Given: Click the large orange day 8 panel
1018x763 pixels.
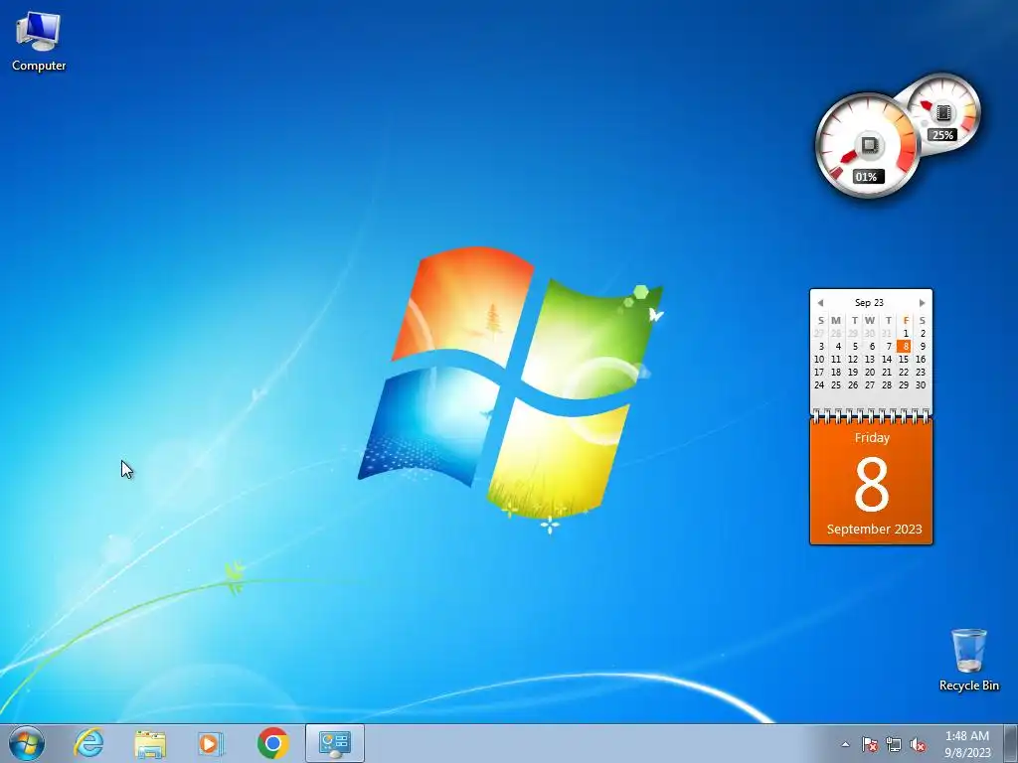Looking at the screenshot, I should (871, 482).
